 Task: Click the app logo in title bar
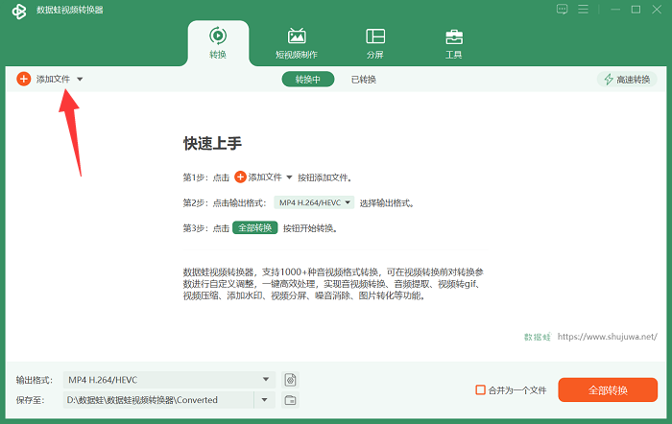(x=19, y=11)
